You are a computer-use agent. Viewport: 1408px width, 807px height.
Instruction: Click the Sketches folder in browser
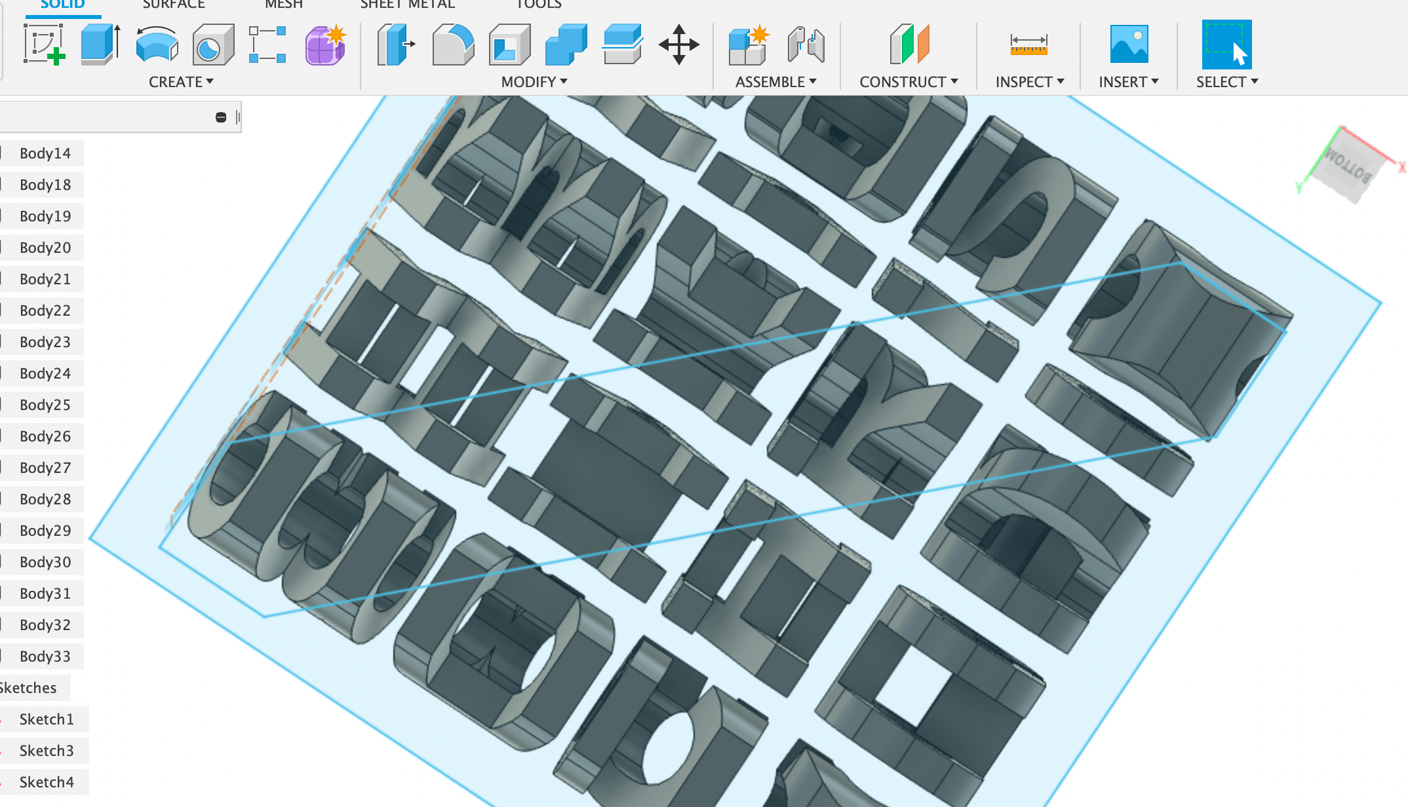pos(29,688)
